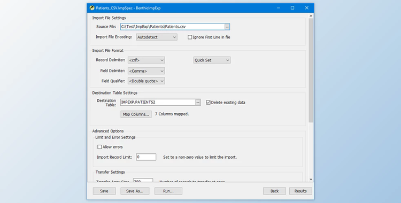Image resolution: width=401 pixels, height=203 pixels.
Task: Click the Transfer Array Size field
Action: click(143, 181)
